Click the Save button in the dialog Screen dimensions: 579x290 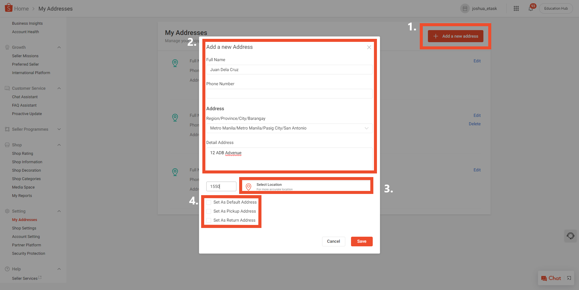[x=362, y=241]
